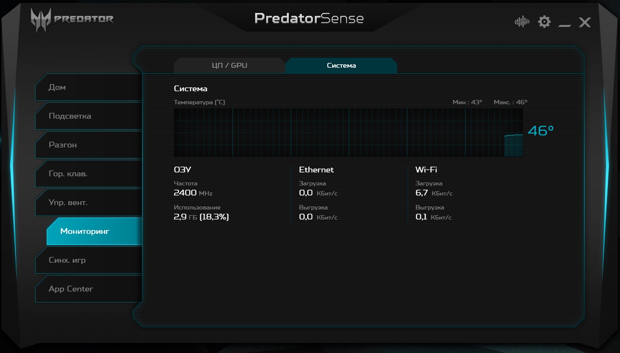This screenshot has width=620, height=353.
Task: Close PredatorSense with the X icon
Action: click(x=584, y=22)
